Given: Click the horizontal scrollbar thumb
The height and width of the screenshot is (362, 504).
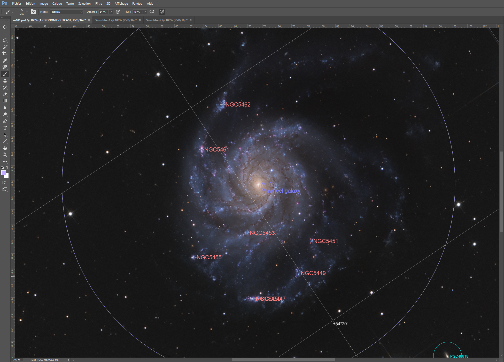Looking at the screenshot, I should pyautogui.click(x=284, y=360).
